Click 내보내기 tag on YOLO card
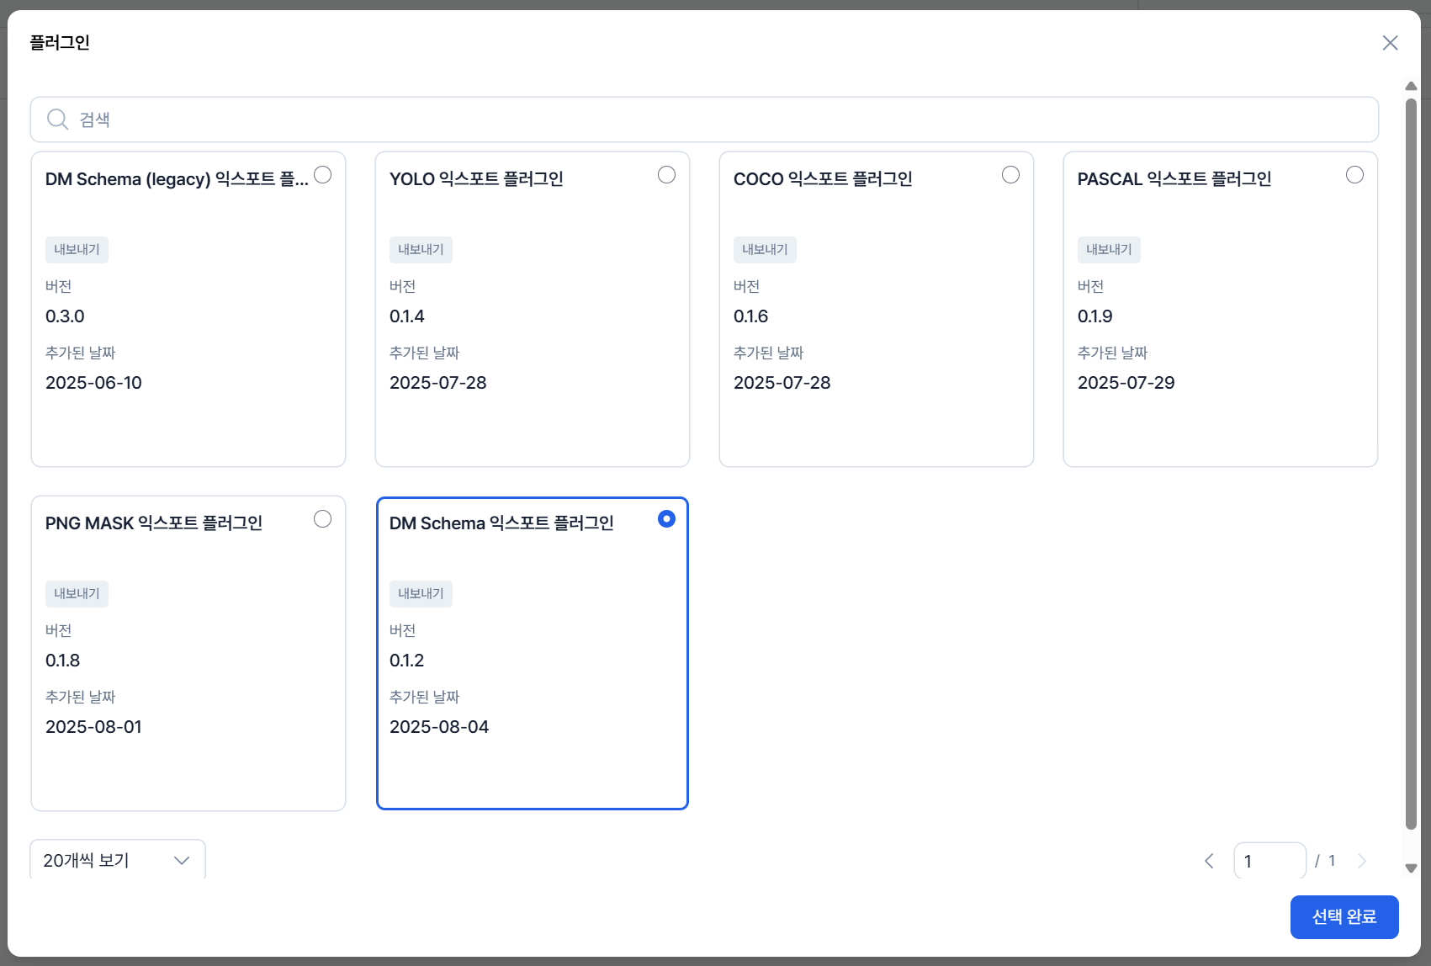This screenshot has height=966, width=1431. (421, 250)
